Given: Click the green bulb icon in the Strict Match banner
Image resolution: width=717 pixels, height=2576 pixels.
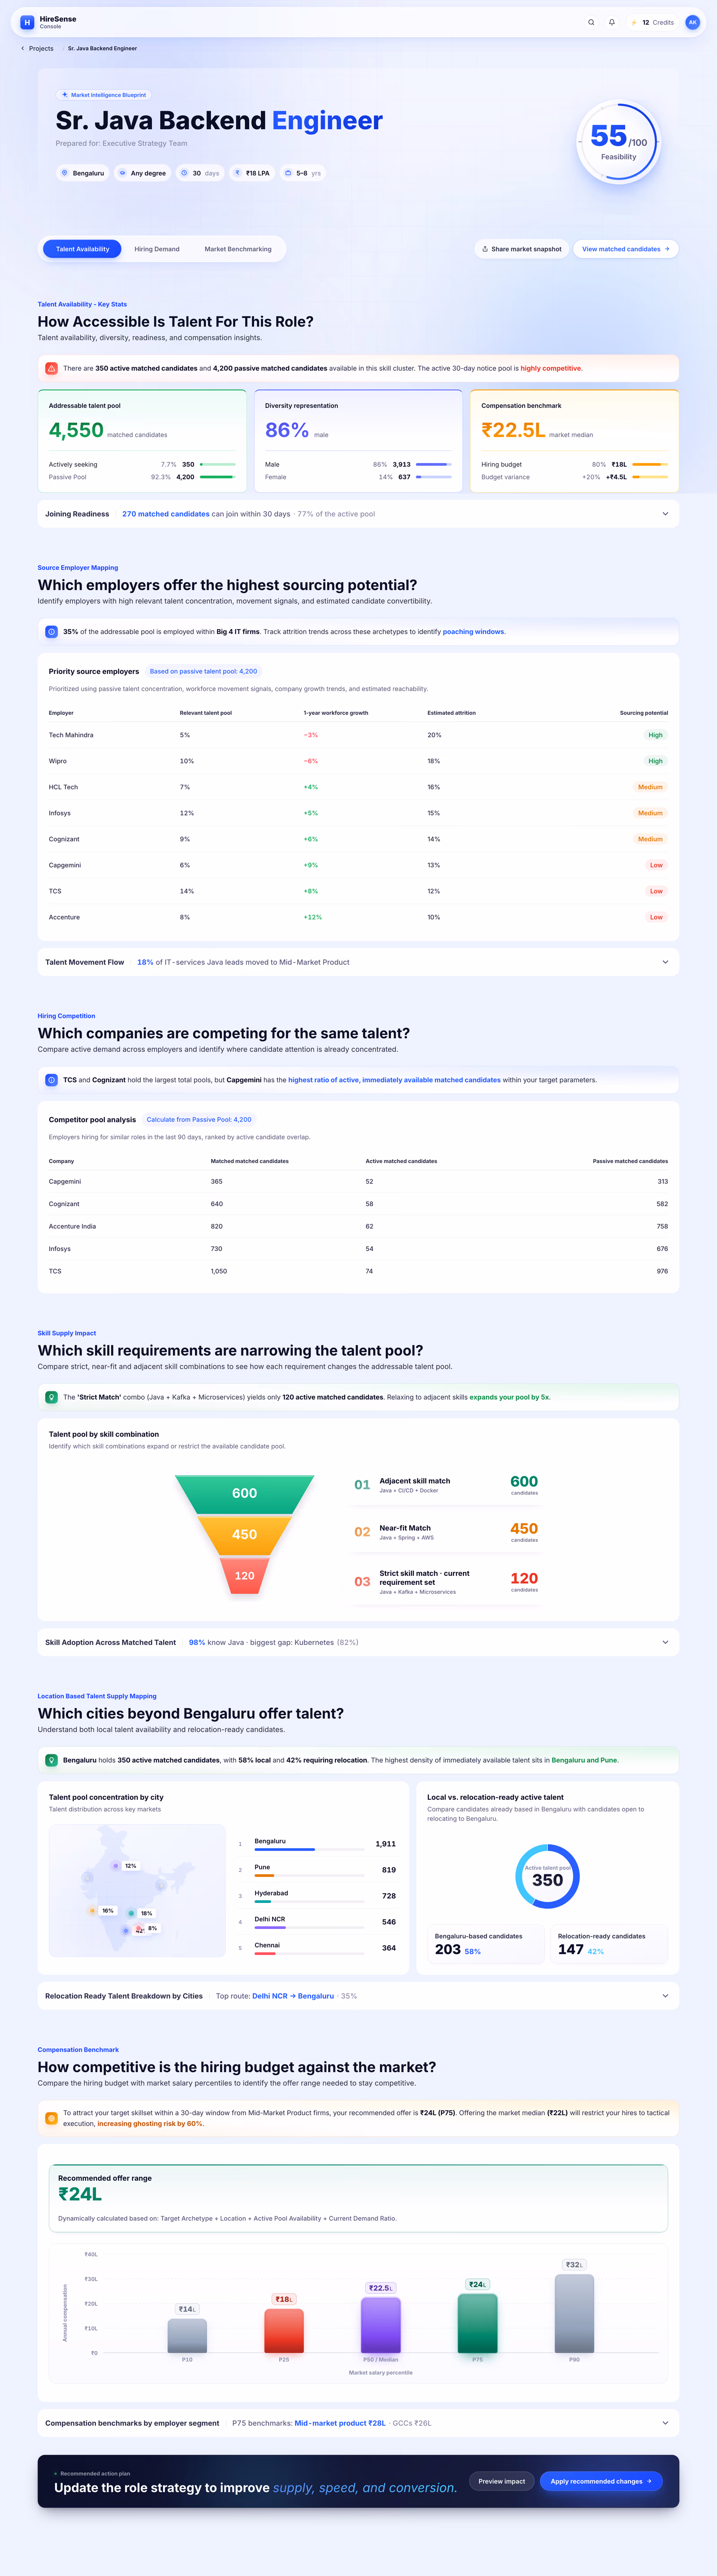Looking at the screenshot, I should click(52, 1397).
